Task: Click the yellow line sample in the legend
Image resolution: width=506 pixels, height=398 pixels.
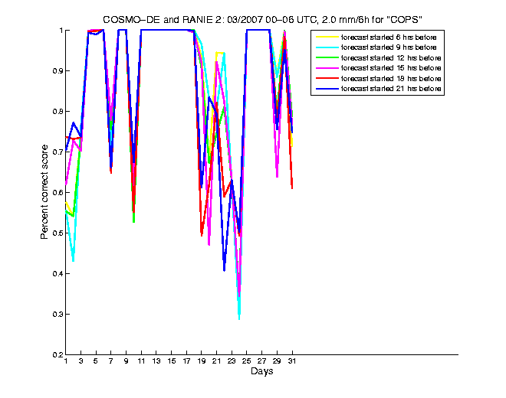Action: click(x=327, y=38)
